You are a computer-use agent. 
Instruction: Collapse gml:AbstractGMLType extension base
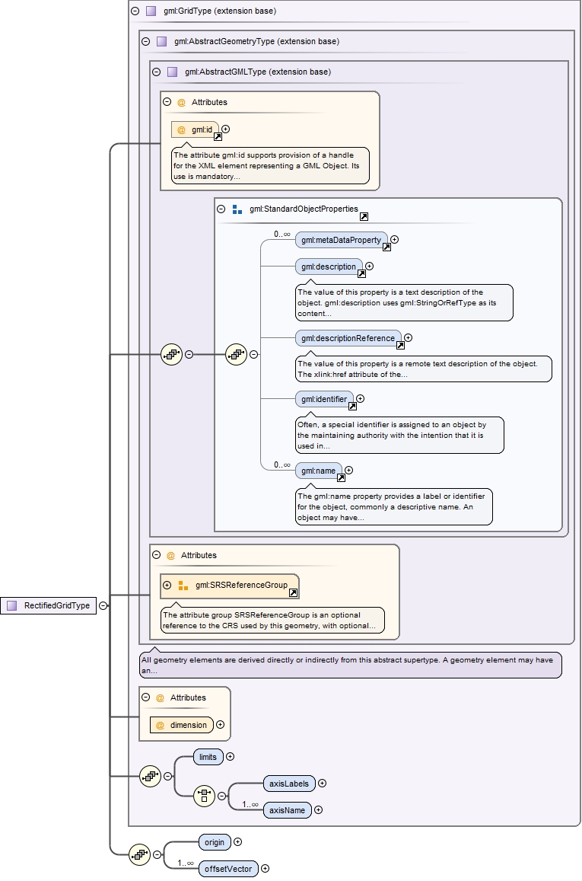coord(157,72)
